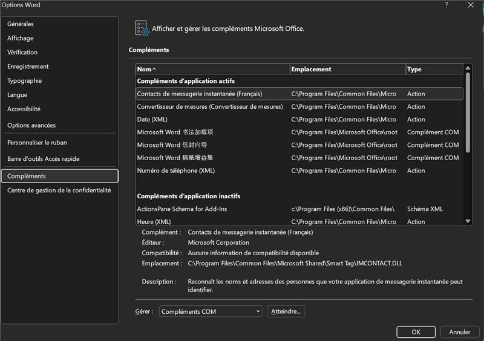Open the Gérer dropdown (Compléments COM)
484x341 pixels.
coord(211,311)
